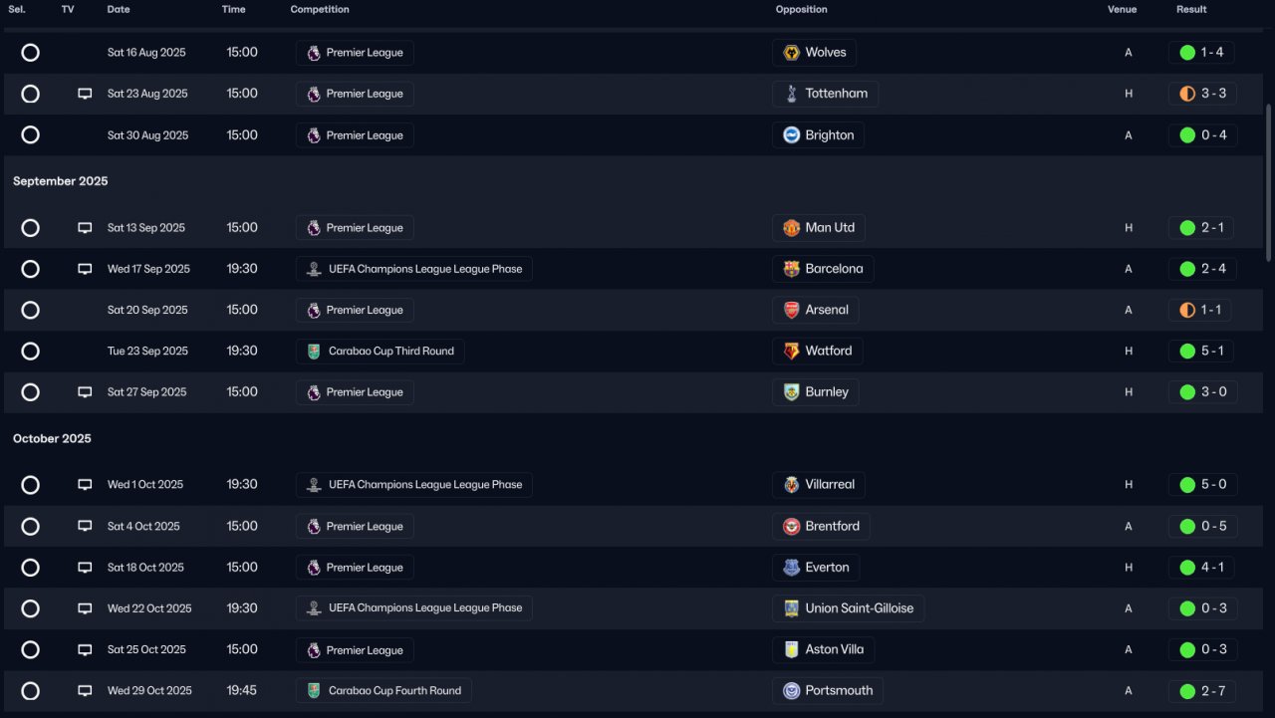Sort by the Competition column header
Screen dimensions: 1275x718
coord(320,10)
